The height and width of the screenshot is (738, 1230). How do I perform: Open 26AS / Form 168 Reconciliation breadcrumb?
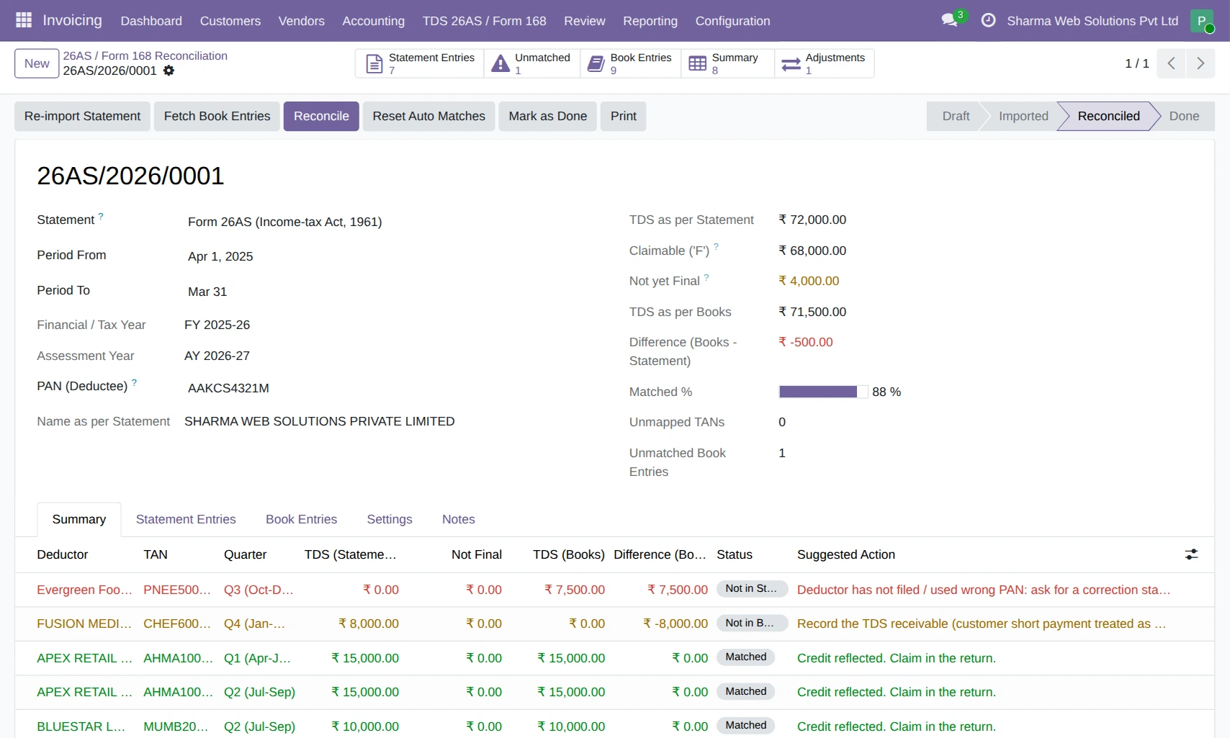click(145, 55)
